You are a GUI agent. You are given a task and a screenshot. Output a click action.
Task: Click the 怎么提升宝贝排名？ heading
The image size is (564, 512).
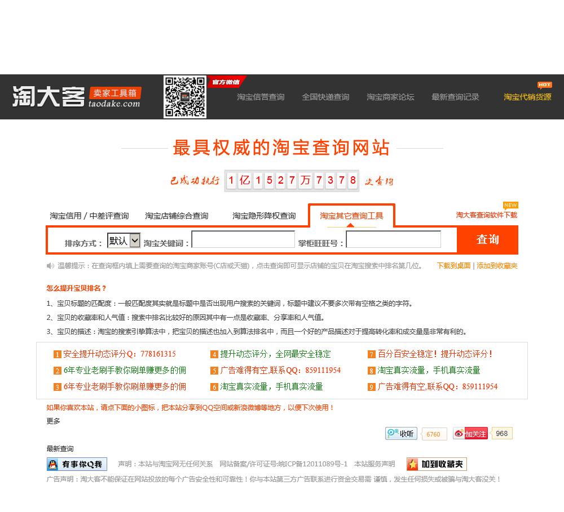pyautogui.click(x=76, y=288)
